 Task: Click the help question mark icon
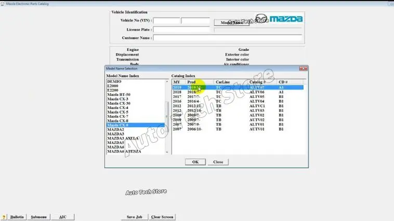coord(4,217)
